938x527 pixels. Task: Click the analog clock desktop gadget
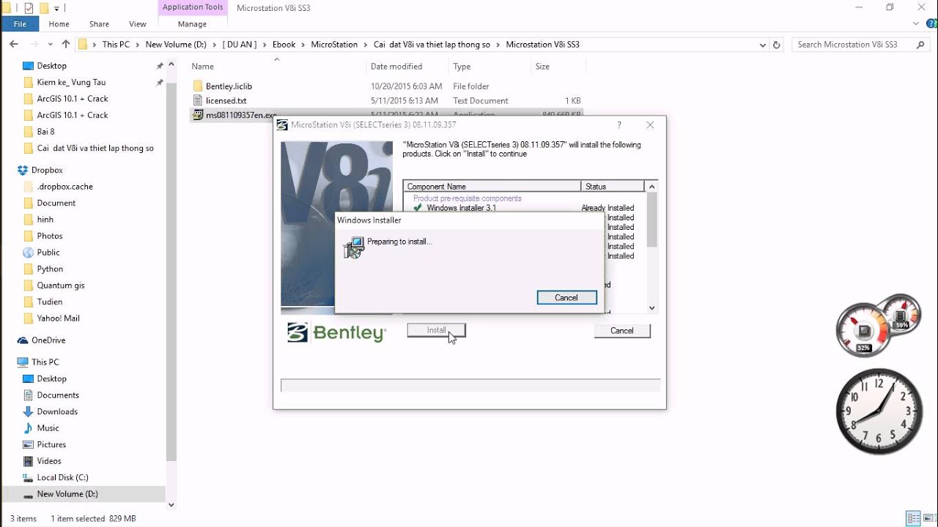point(879,411)
